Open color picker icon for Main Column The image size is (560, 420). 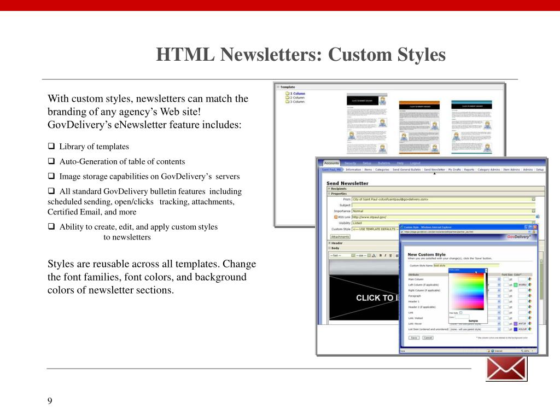coord(529,279)
